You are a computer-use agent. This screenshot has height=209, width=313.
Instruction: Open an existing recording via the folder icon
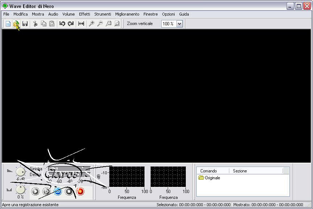tap(16, 24)
